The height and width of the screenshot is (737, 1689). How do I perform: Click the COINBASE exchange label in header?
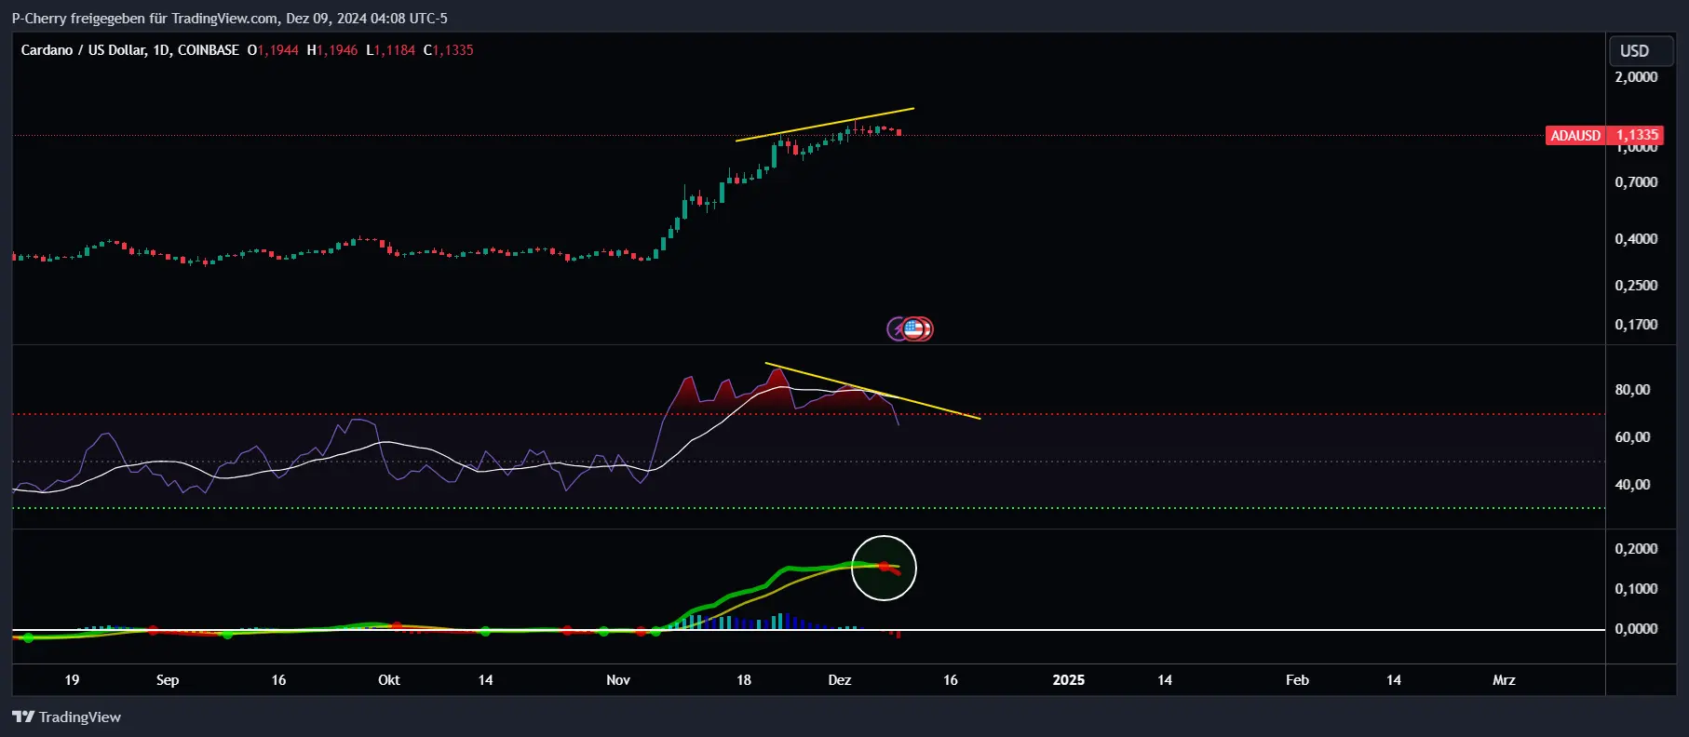click(x=209, y=50)
